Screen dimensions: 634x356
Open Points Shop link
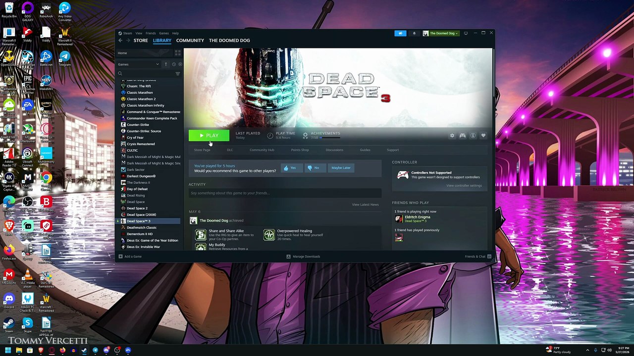300,150
